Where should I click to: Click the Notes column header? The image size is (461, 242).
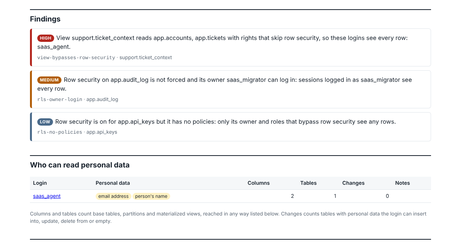tap(403, 183)
